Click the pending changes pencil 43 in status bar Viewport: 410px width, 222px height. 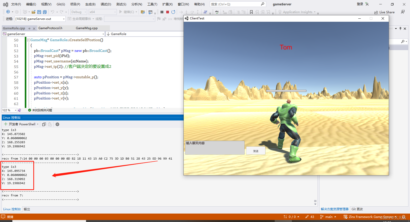pyautogui.click(x=310, y=217)
